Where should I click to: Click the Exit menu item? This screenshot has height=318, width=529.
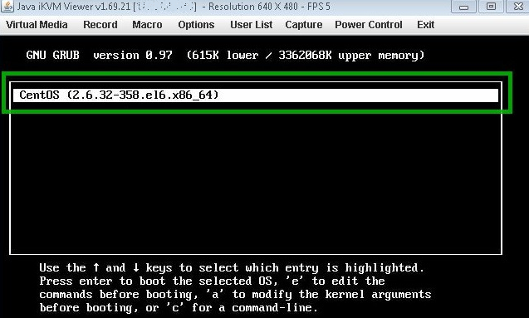coord(425,25)
